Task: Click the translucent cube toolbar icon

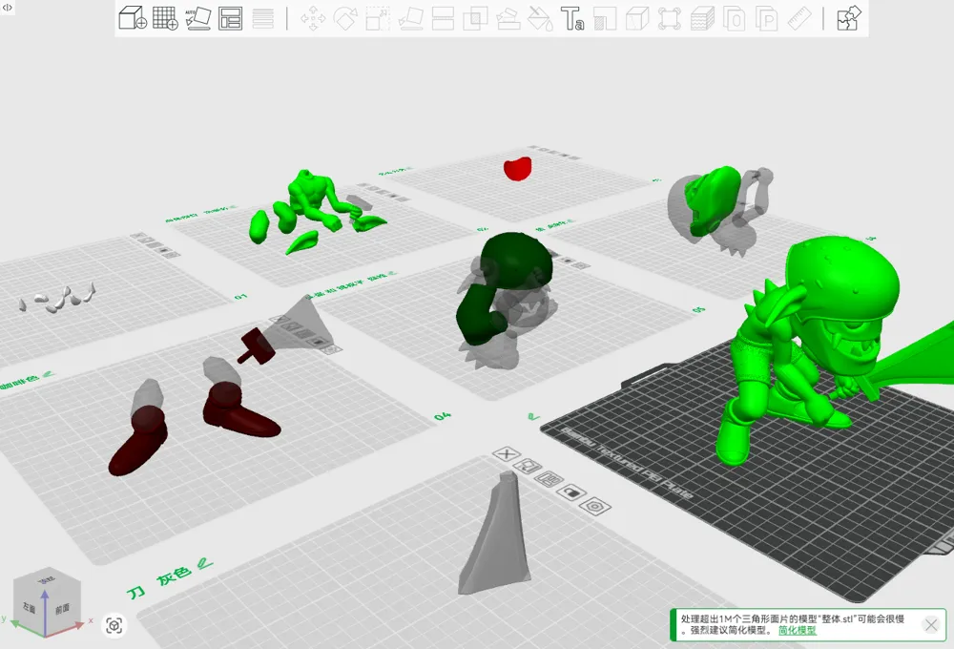Action: 637,18
